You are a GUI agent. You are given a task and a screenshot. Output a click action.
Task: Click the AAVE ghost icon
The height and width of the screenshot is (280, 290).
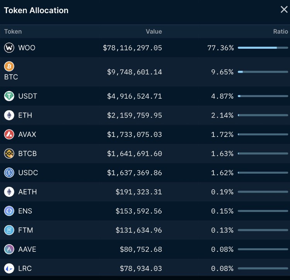9,249
